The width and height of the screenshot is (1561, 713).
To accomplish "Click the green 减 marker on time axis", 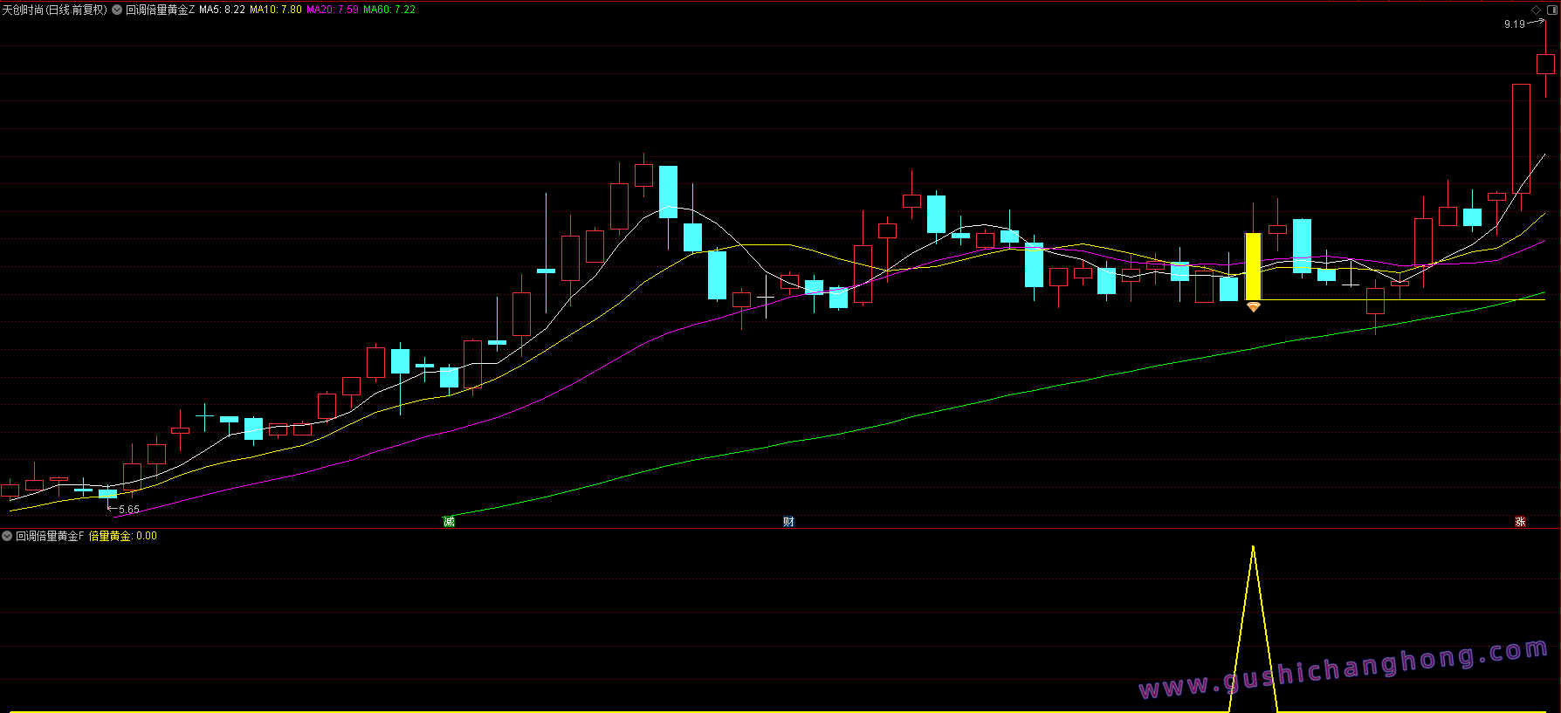I will point(449,522).
